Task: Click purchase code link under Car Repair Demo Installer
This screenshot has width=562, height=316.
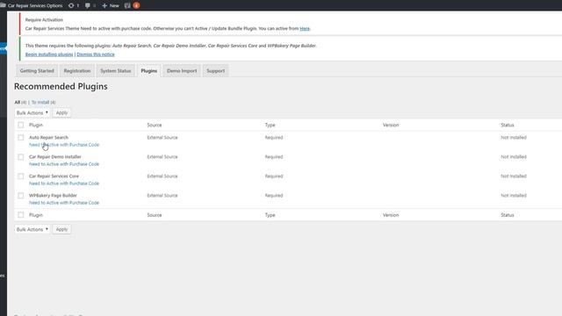Action: pos(64,164)
